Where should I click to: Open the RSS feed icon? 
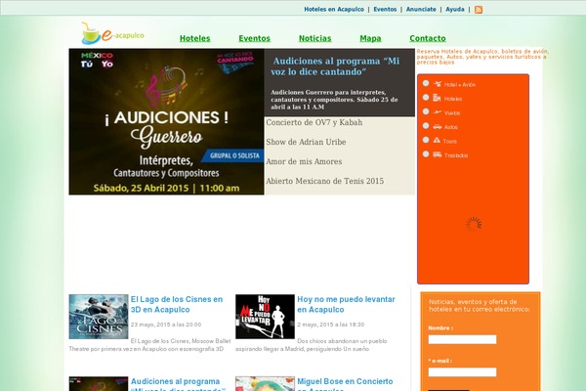click(x=479, y=9)
